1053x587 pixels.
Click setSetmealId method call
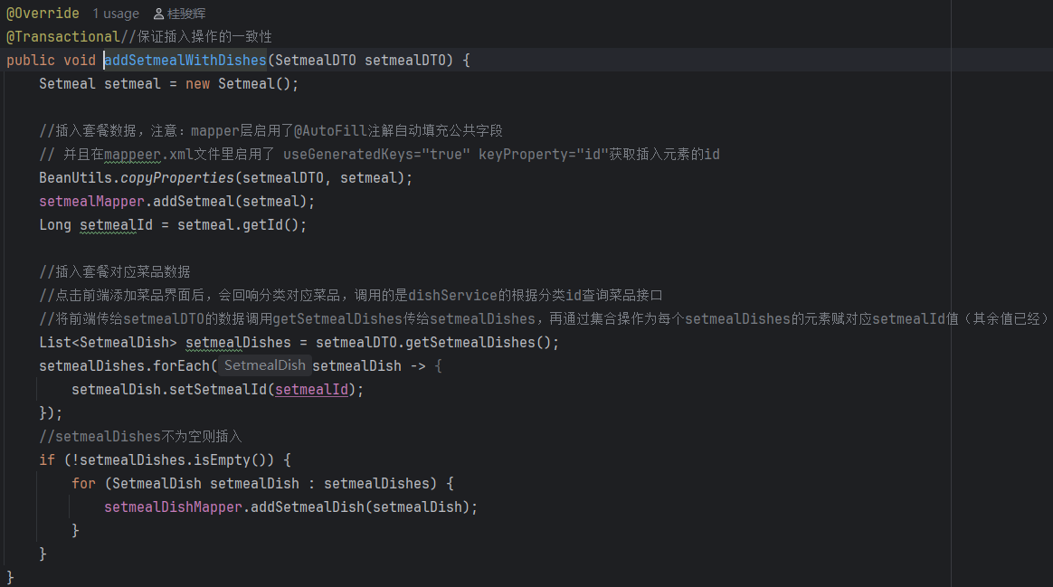click(218, 390)
